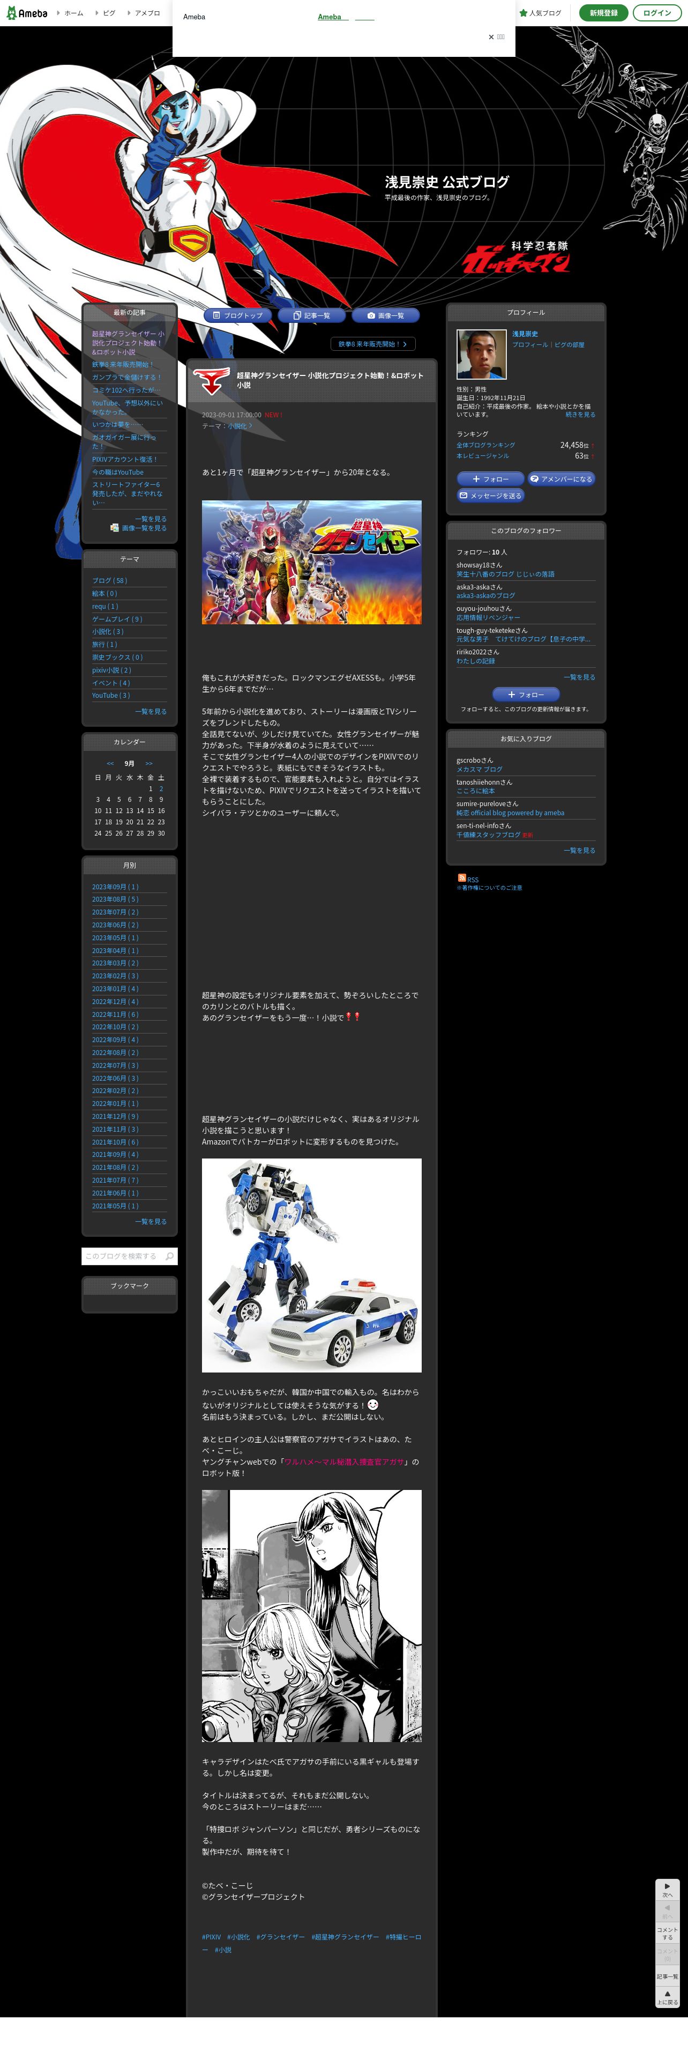This screenshot has height=2066, width=688.
Task: Open 人気ブログ star link
Action: [x=541, y=13]
